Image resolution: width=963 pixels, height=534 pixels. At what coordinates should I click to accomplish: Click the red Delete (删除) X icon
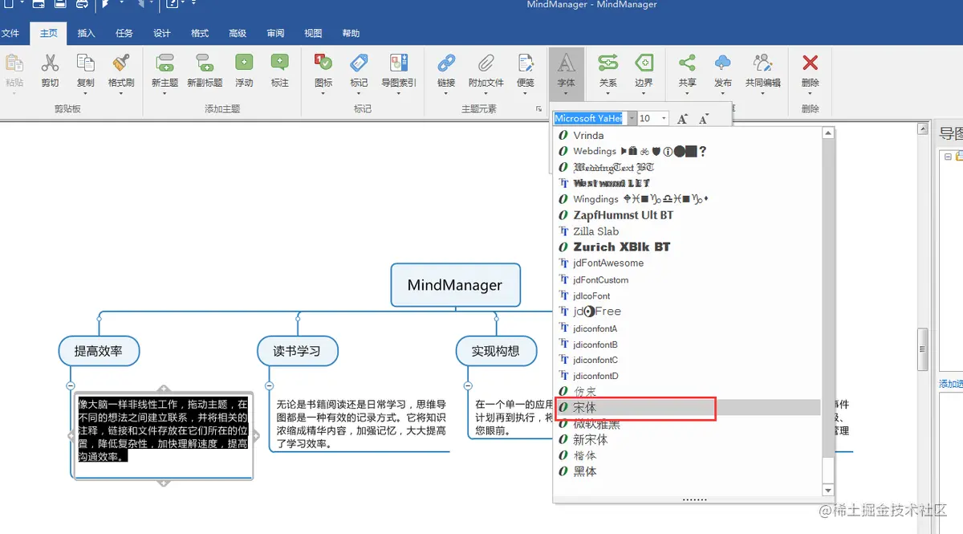pyautogui.click(x=811, y=63)
